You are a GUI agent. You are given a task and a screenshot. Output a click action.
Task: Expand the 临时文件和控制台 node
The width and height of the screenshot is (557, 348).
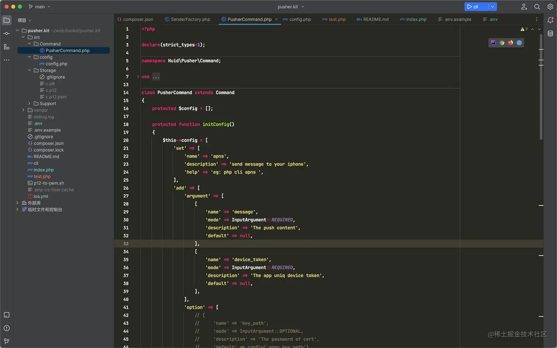click(x=17, y=210)
